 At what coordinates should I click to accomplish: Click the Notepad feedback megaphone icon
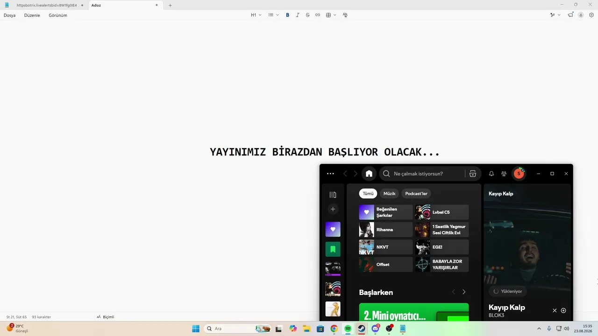coord(570,15)
